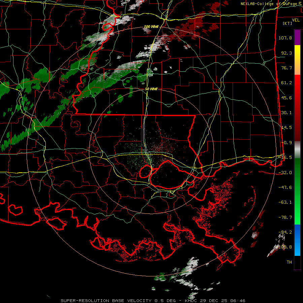Click the VEL legend title
Screen dimensions: 303x303
[x=296, y=20]
